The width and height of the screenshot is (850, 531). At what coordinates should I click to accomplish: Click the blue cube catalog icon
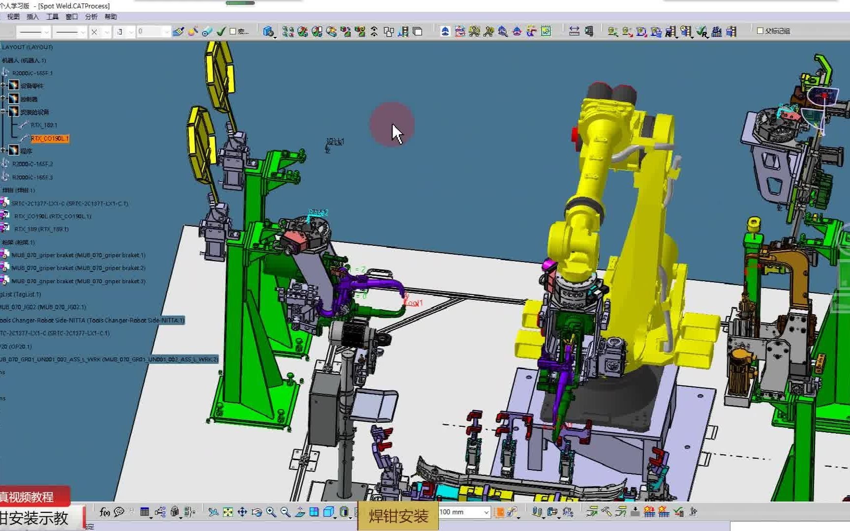click(x=268, y=31)
